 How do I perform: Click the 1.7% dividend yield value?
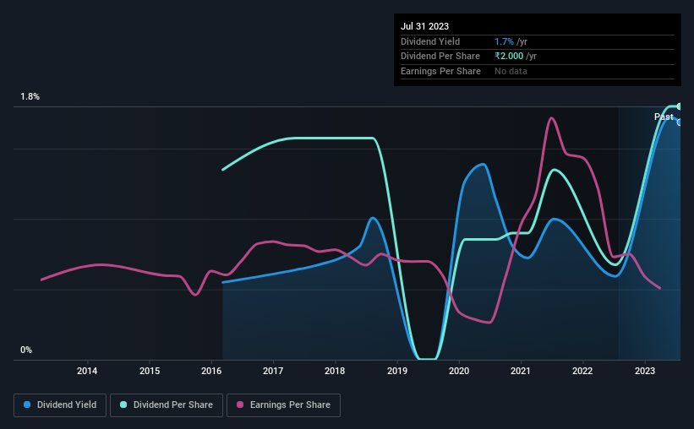coord(504,41)
